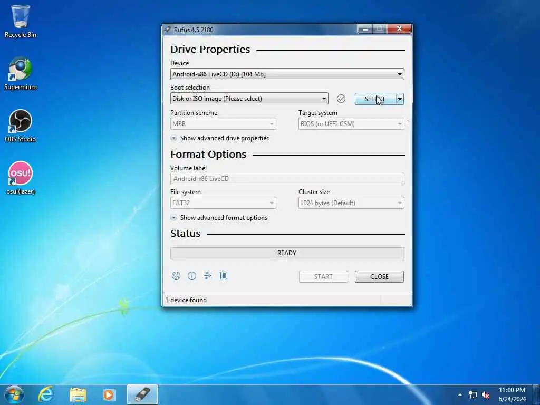
Task: Click the Rufus USB taskbar button
Action: click(142, 394)
